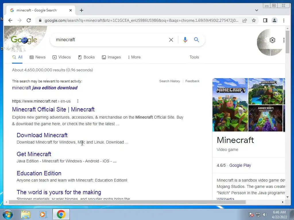Click the browser forward arrow

pyautogui.click(x=20, y=20)
